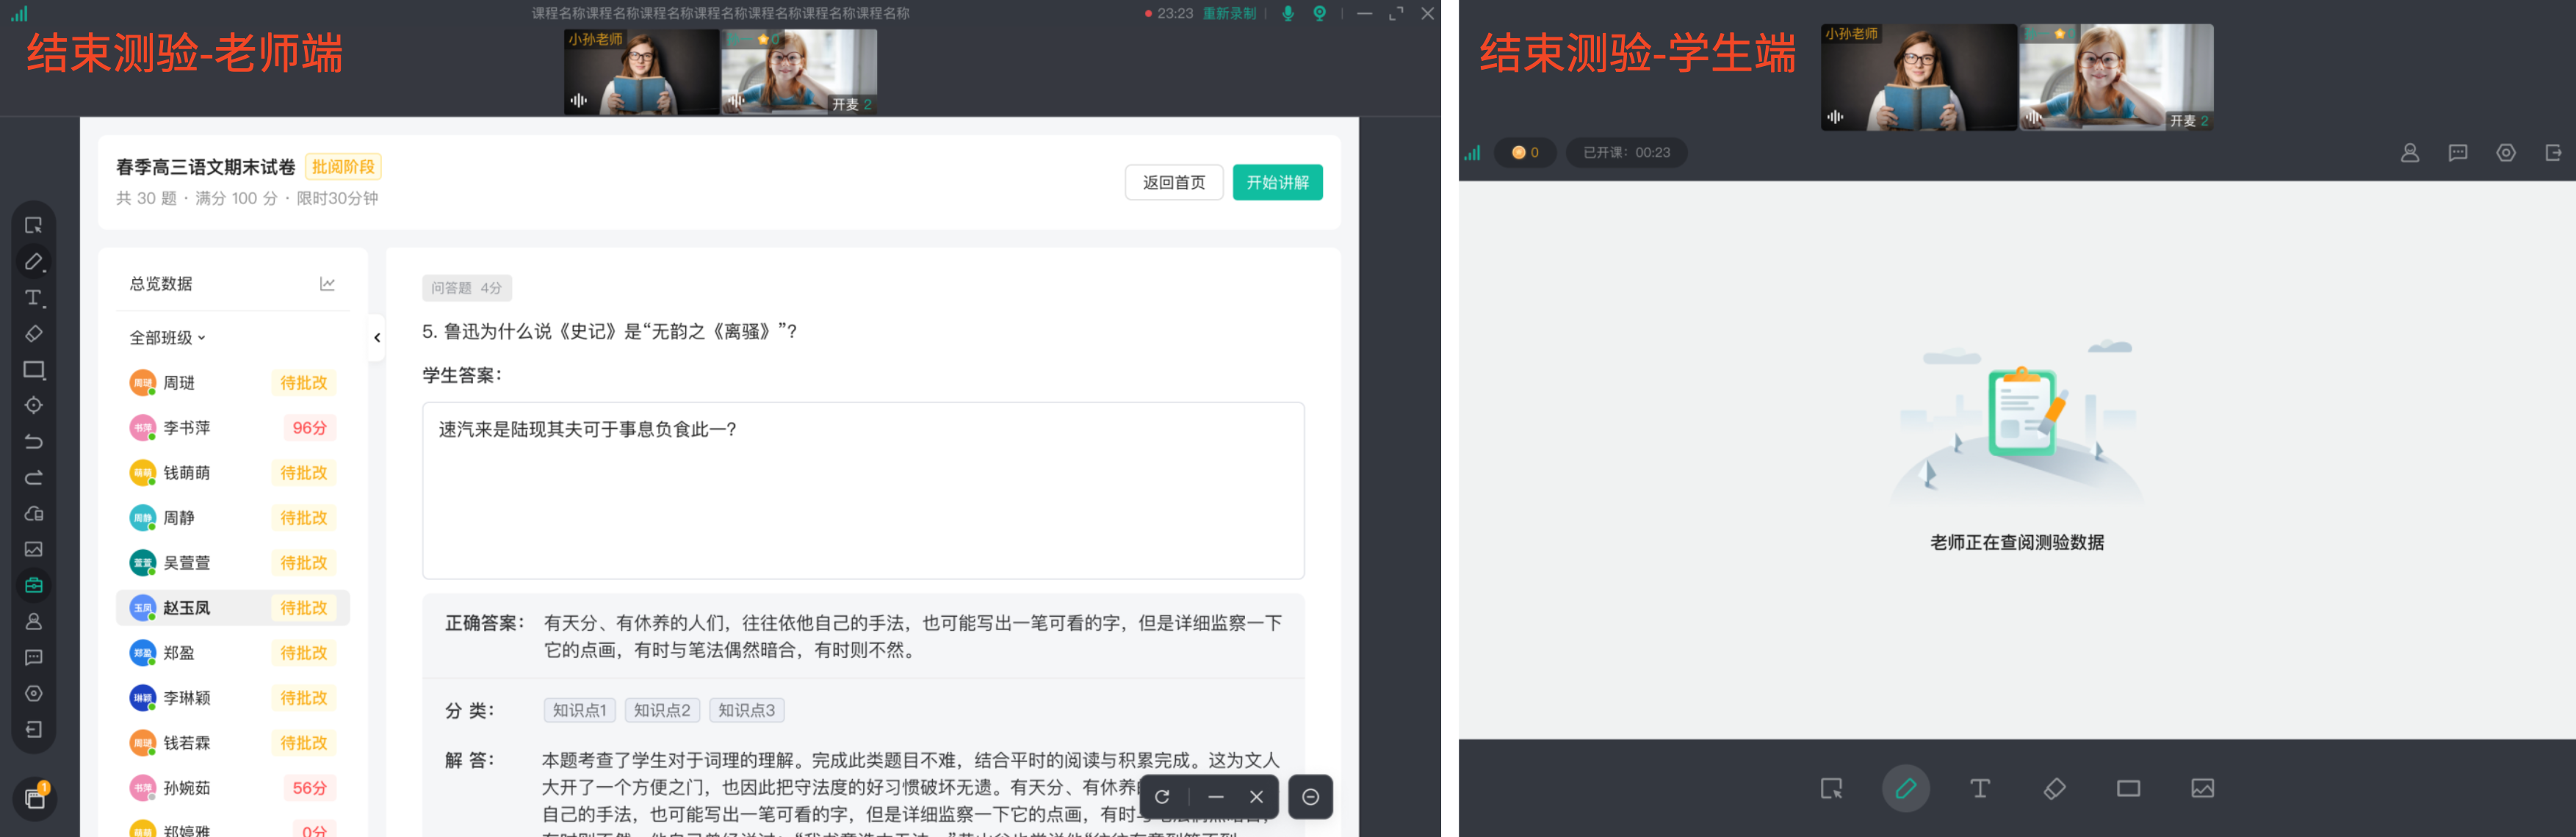Close the floating toolbar with X
Image resolution: width=2576 pixels, height=837 pixels.
[1256, 797]
